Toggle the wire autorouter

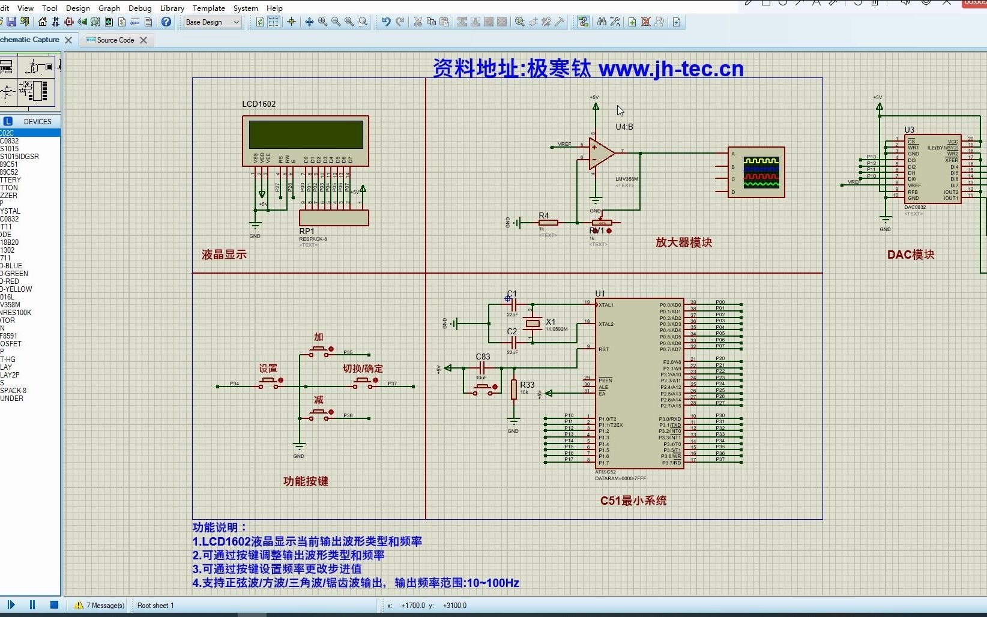pyautogui.click(x=583, y=22)
